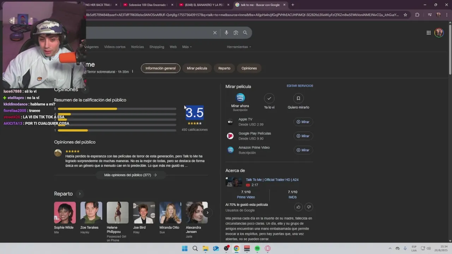Image resolution: width=452 pixels, height=254 pixels.
Task: Open Spotify from the taskbar
Action: [257, 248]
